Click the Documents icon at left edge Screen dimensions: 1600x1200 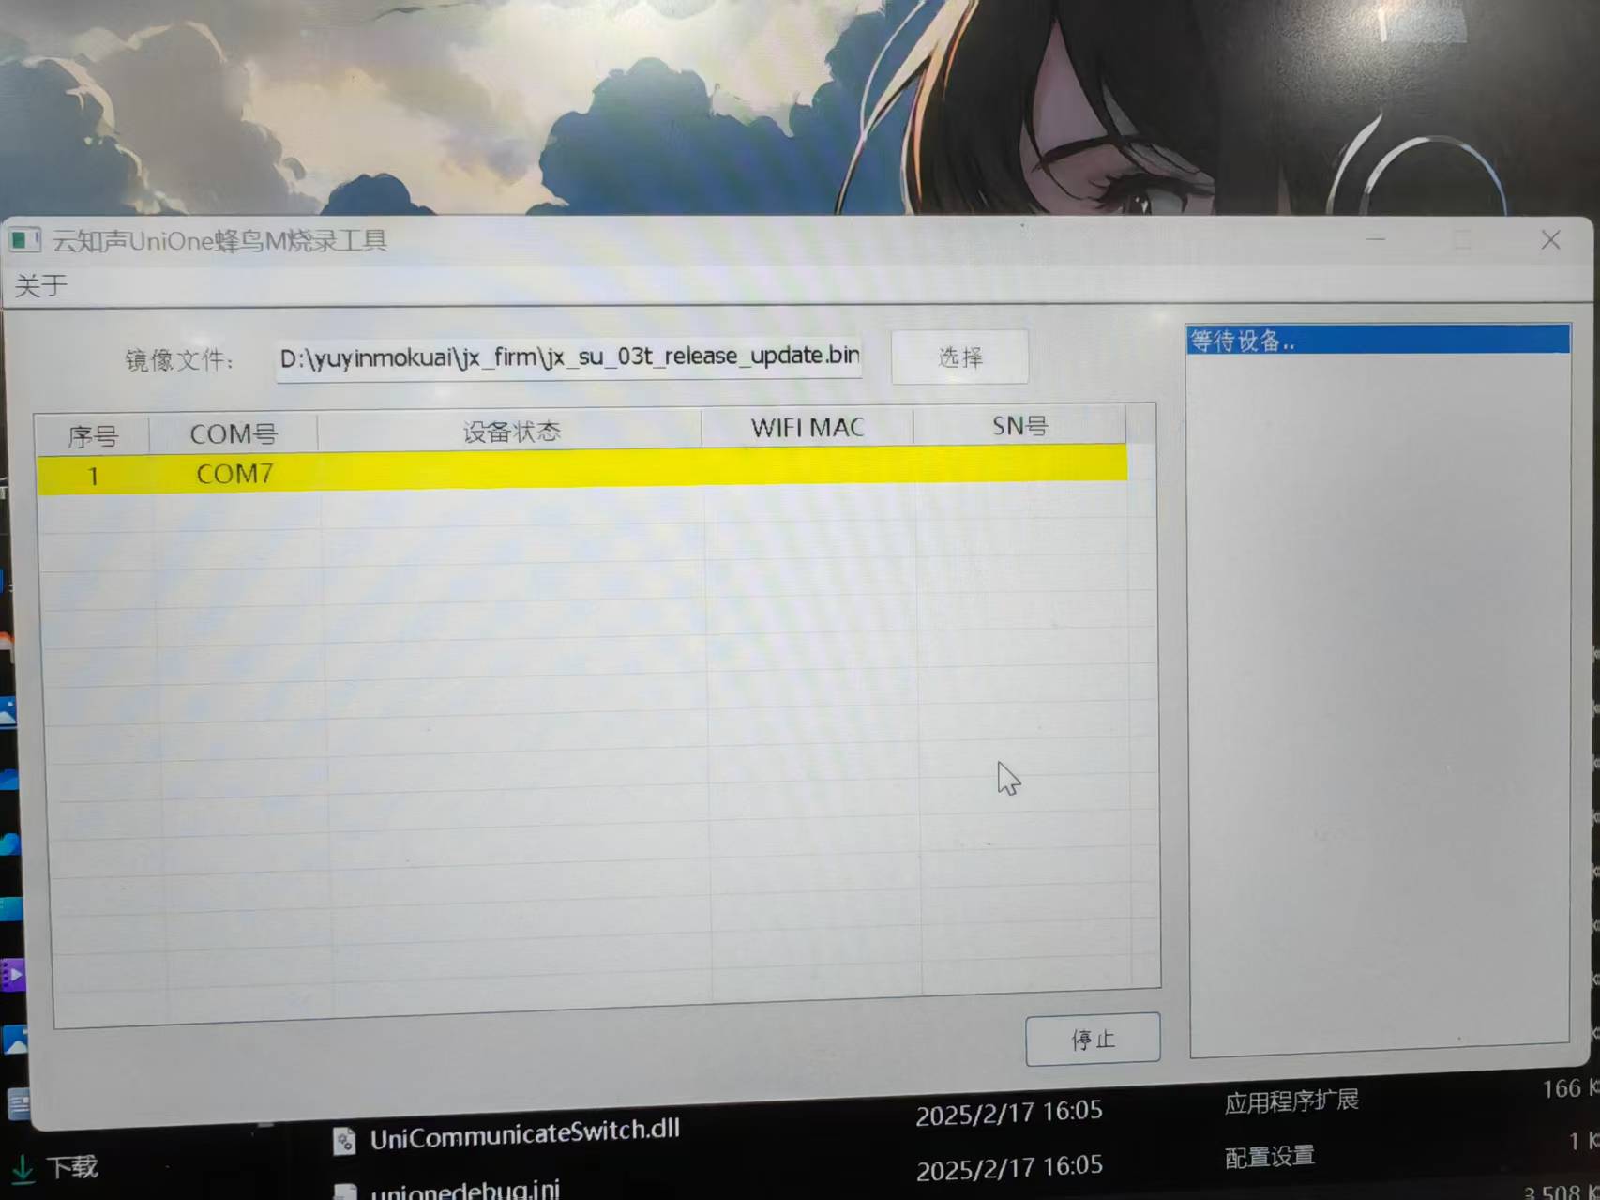click(18, 1103)
